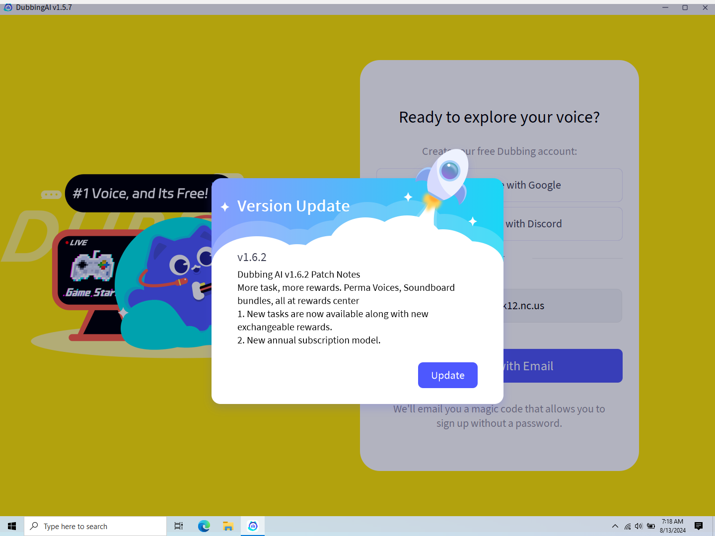
Task: Click the 'Ready to explore your voice?' heading
Action: 499,117
